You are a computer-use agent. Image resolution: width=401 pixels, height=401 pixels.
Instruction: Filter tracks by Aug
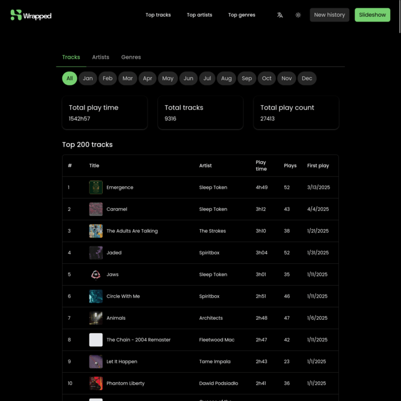tap(226, 78)
